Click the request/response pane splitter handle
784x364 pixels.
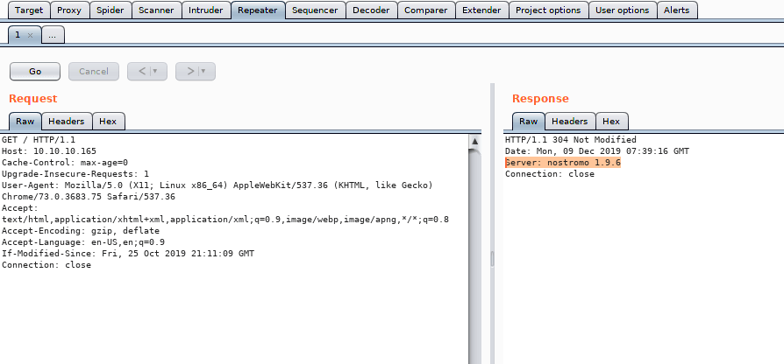point(492,259)
